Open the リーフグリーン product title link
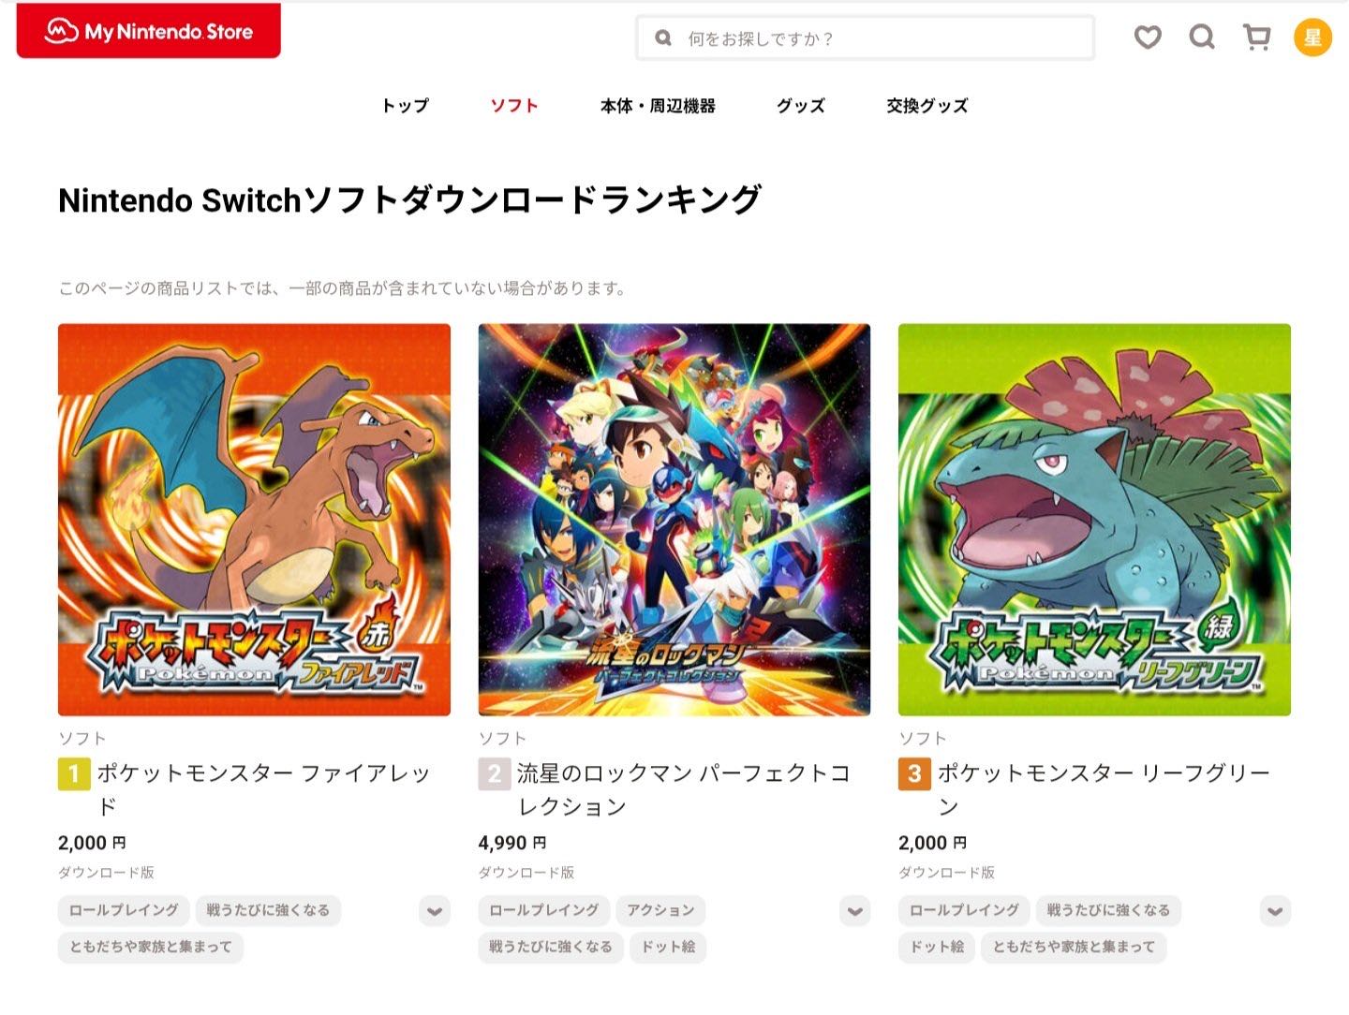Screen dimensions: 1349x1015 (x=1104, y=789)
